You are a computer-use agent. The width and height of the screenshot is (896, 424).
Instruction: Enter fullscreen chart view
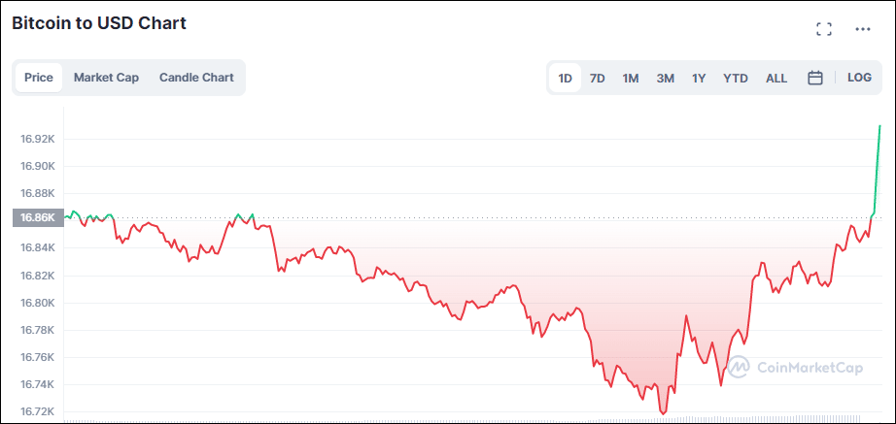(x=824, y=29)
